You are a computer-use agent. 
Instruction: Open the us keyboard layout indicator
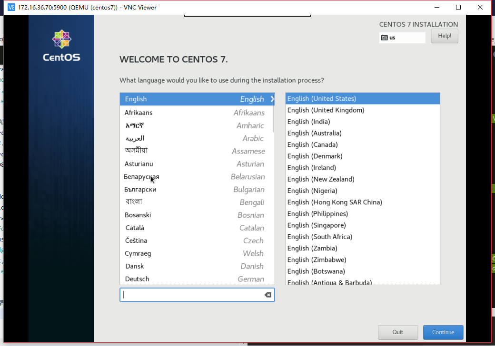point(402,38)
